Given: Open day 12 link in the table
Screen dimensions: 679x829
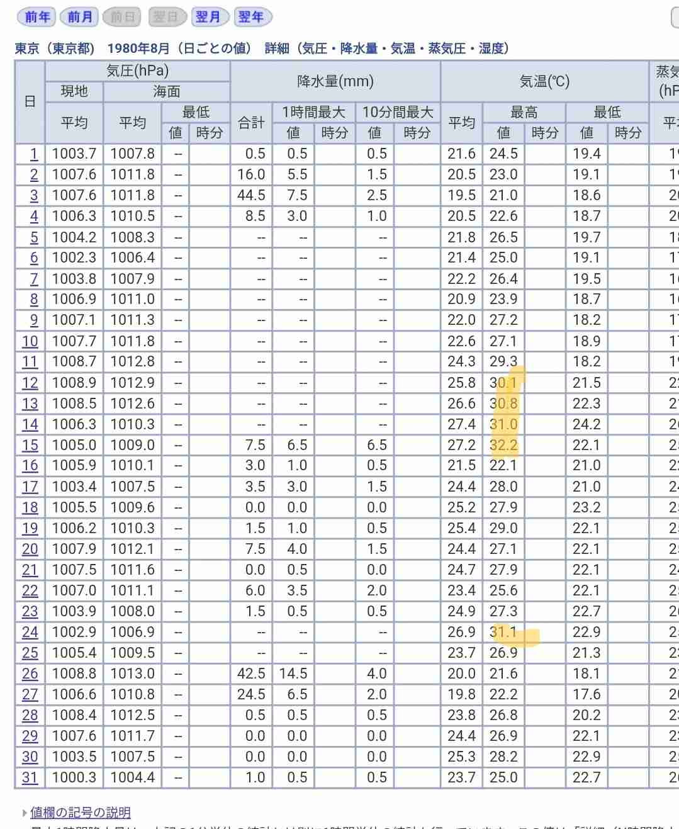Looking at the screenshot, I should click(30, 383).
